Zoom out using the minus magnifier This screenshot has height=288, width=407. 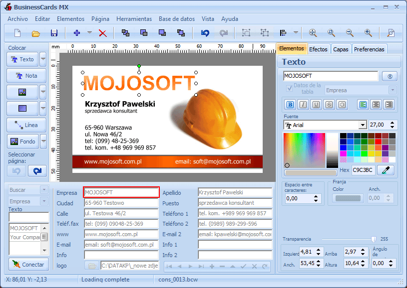click(x=350, y=33)
